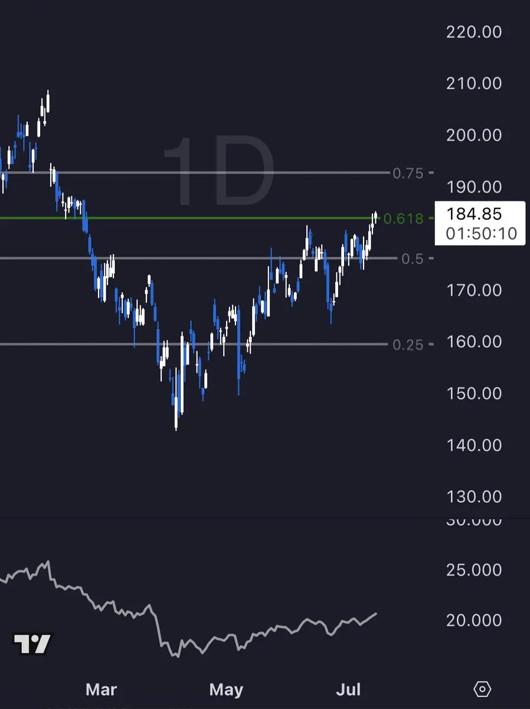Click the 160.00 price axis label
The height and width of the screenshot is (709, 530).
pos(475,341)
